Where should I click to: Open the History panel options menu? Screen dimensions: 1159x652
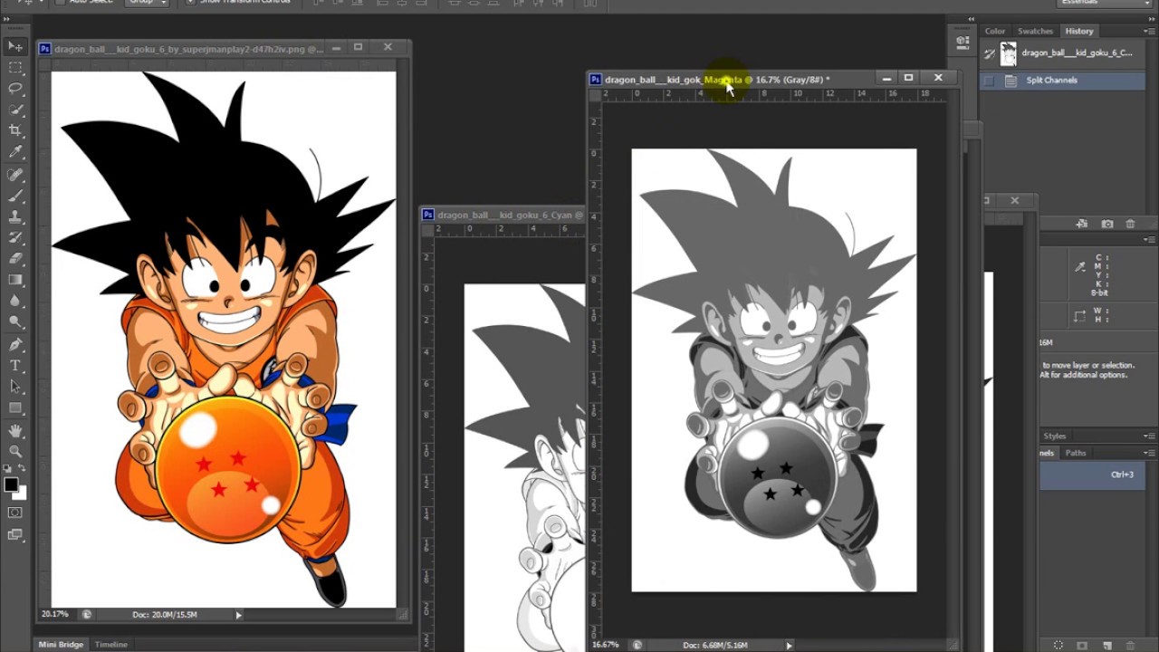tap(1147, 31)
